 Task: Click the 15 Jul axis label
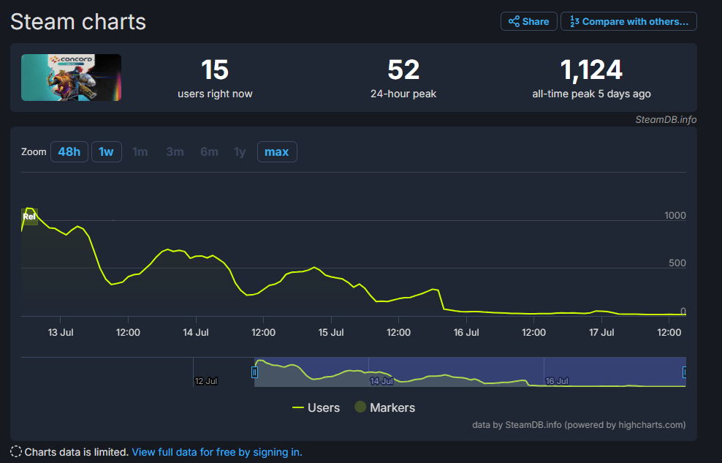pos(331,332)
